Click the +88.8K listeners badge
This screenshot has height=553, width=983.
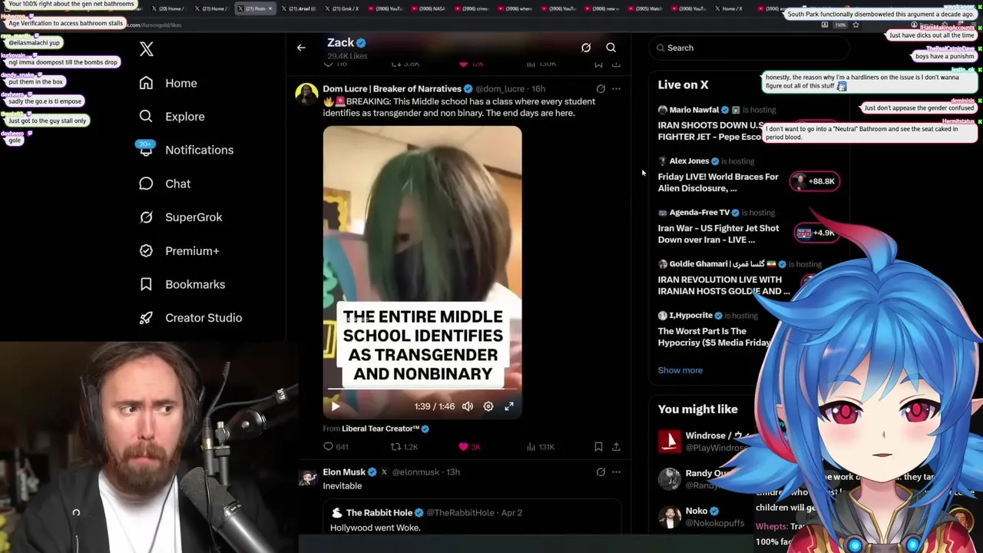(814, 181)
